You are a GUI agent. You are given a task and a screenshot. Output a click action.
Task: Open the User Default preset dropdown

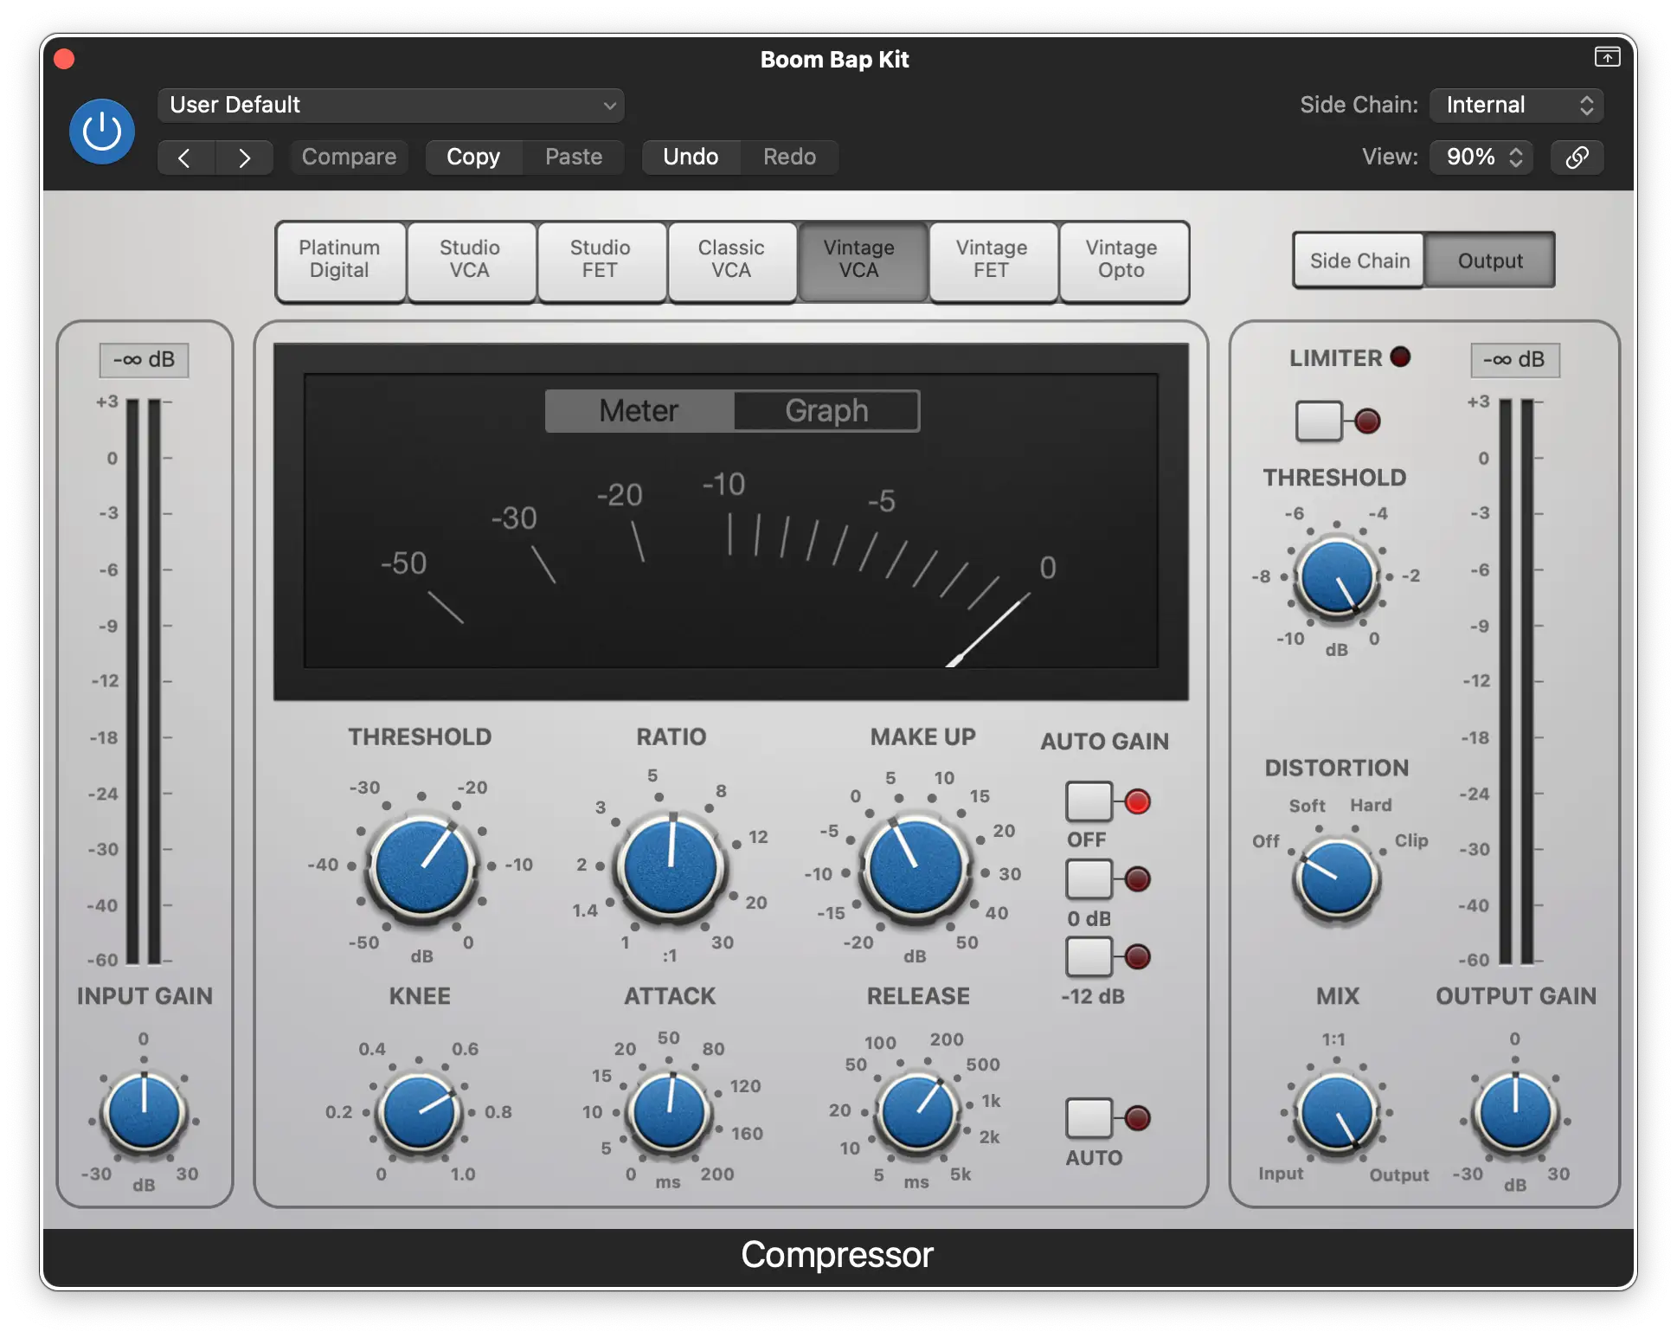[x=390, y=106]
